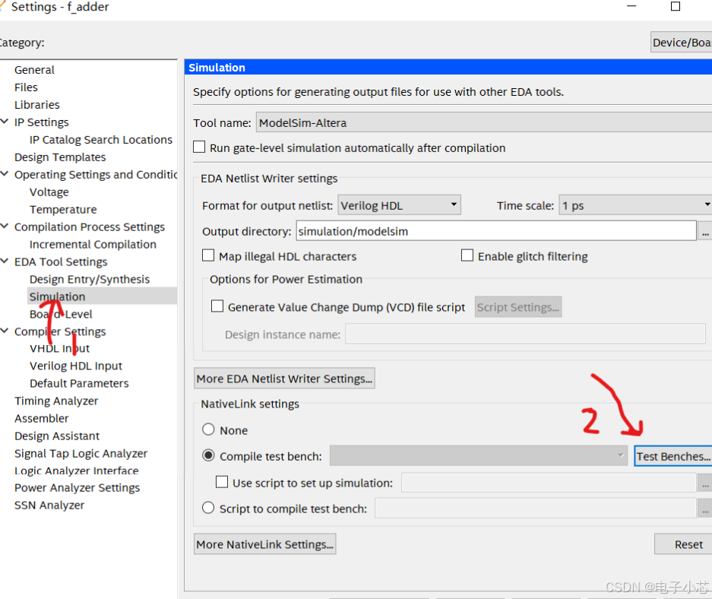Open Format for output netlist dropdown
This screenshot has width=712, height=599.
(x=400, y=205)
